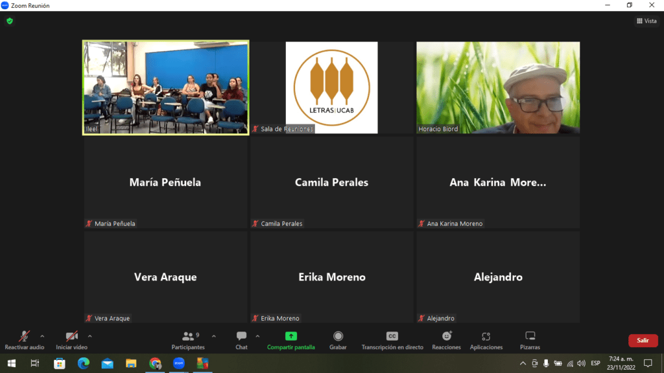Expand audio options arrow beside Reactivar audio

pyautogui.click(x=42, y=336)
